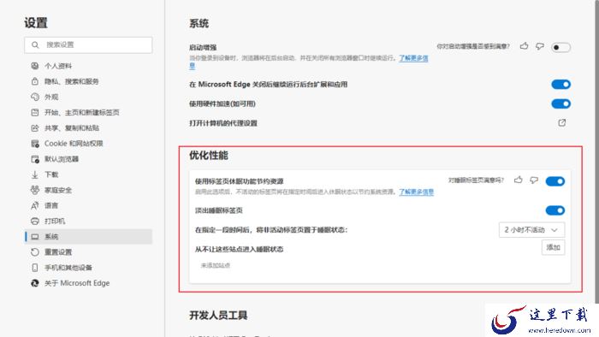599x337 pixels.
Task: Open Cookie 和网站权限 icon
Action: (35, 144)
